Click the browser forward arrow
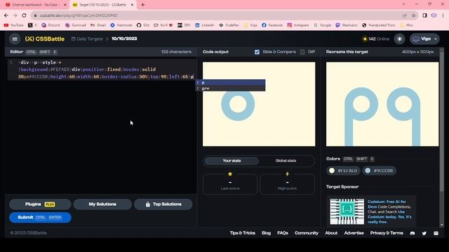 tap(15, 15)
